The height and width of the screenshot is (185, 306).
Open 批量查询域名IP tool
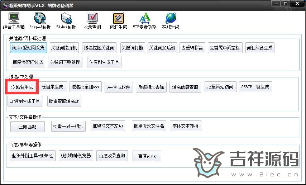[x=64, y=101]
